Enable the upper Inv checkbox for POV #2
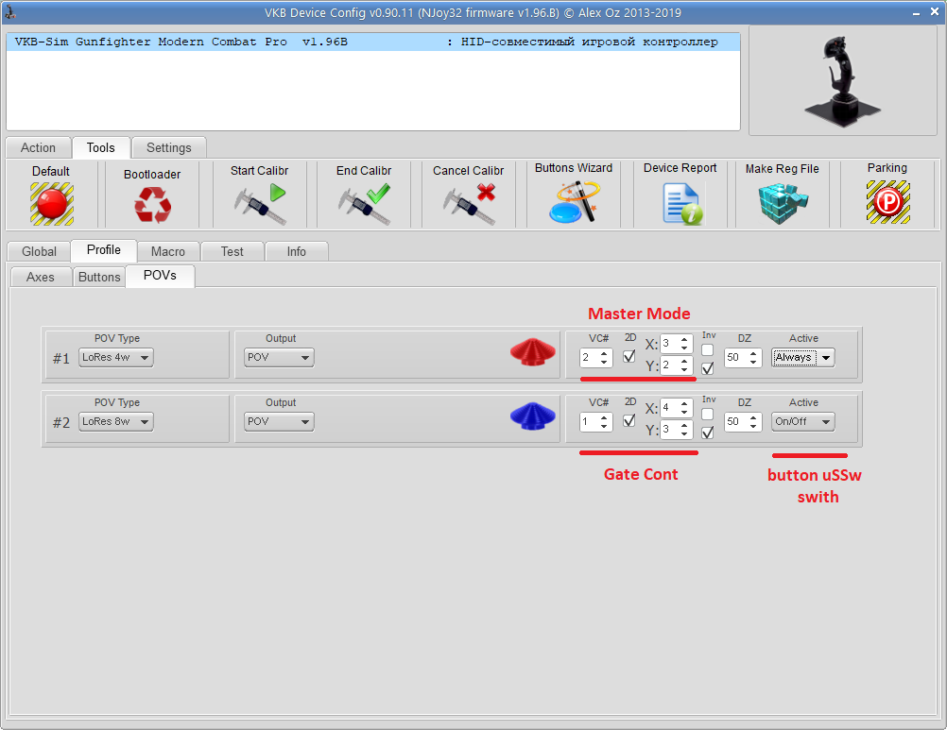 tap(708, 414)
